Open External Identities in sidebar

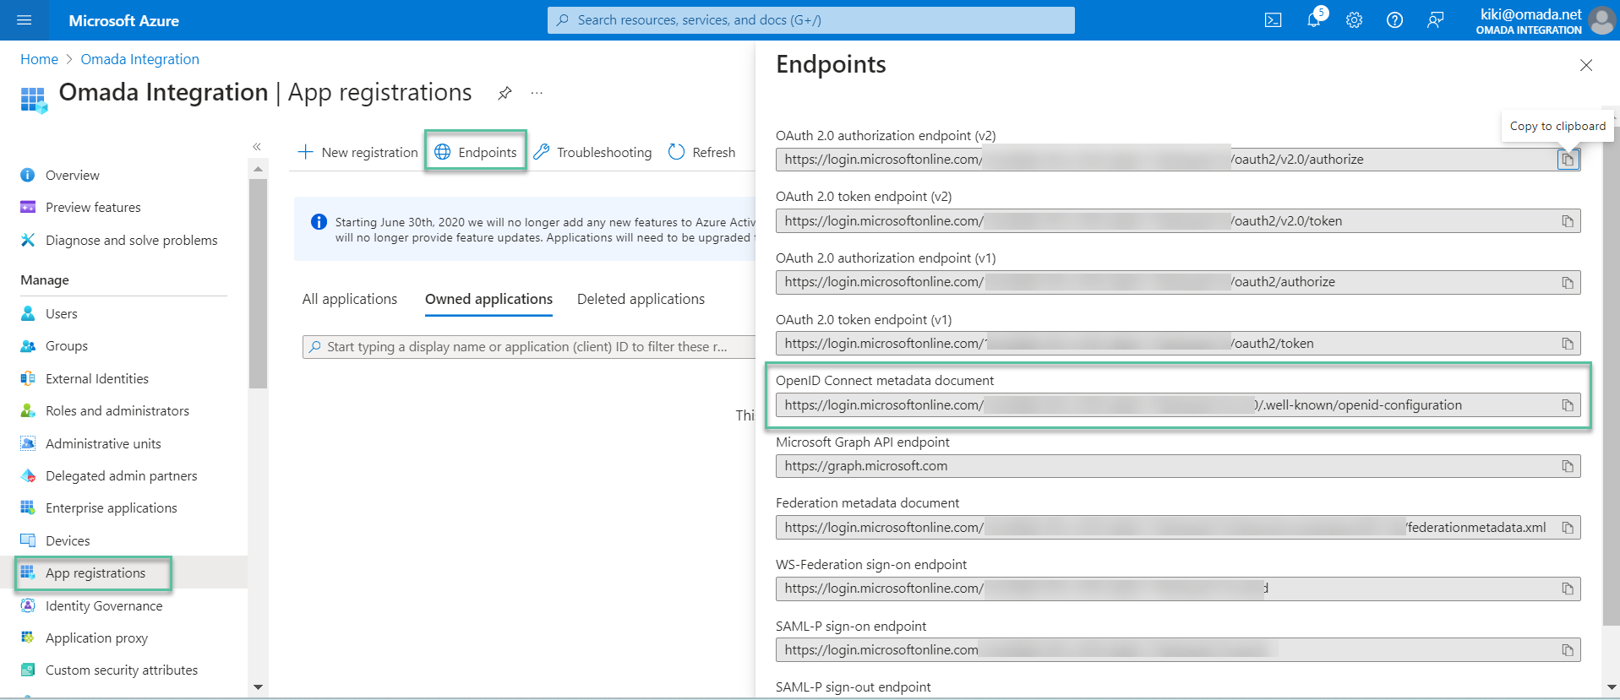[x=97, y=378]
